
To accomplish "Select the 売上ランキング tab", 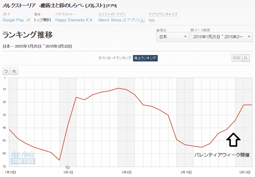I will (x=145, y=58).
